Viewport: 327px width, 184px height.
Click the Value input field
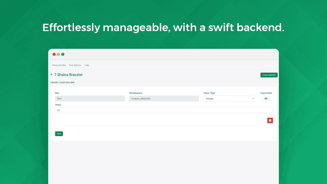click(164, 110)
